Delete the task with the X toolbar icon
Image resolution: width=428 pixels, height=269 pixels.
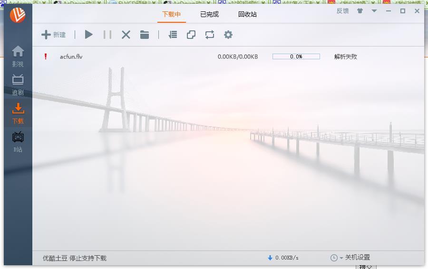coord(126,35)
